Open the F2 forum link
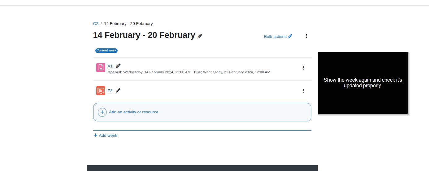The image size is (429, 171). [x=110, y=91]
